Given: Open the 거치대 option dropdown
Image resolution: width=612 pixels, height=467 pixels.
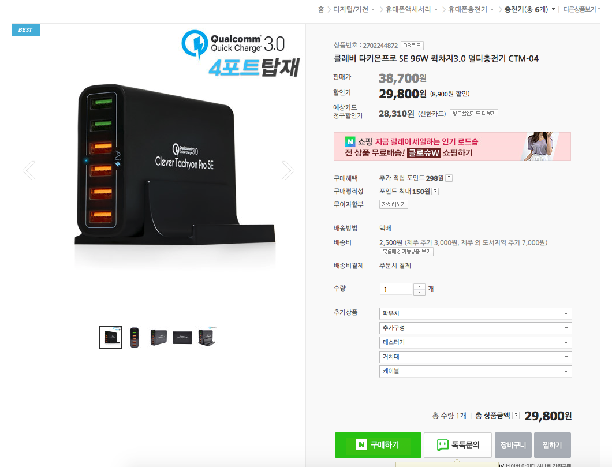Looking at the screenshot, I should coord(475,357).
